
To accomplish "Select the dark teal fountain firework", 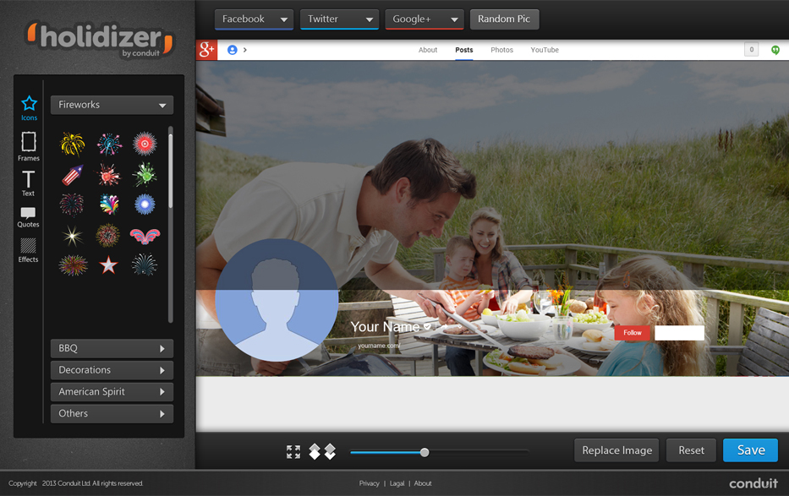I will click(x=145, y=264).
